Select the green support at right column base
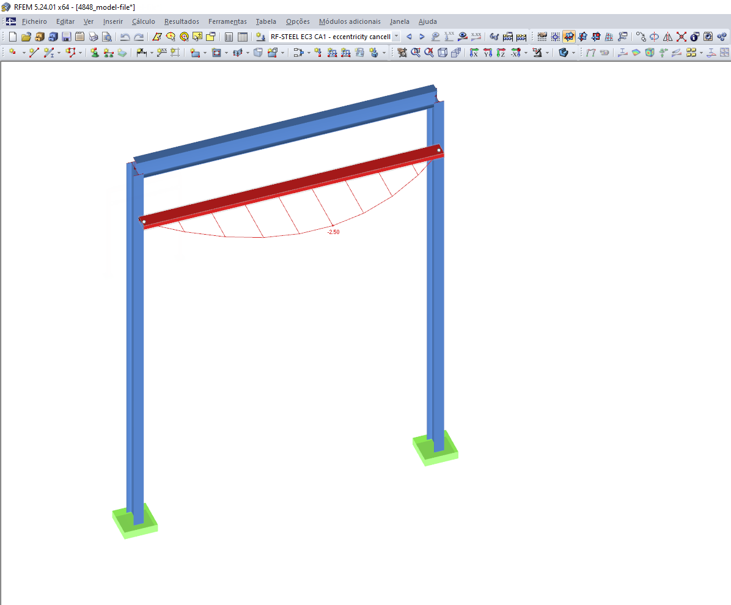731x605 pixels. tap(435, 448)
